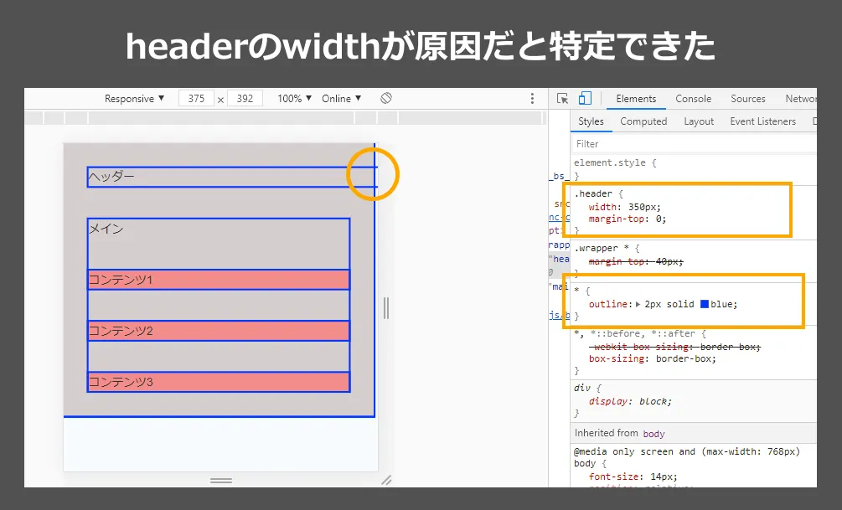This screenshot has width=842, height=510.
Task: Click the element.style rule
Action: click(615, 162)
